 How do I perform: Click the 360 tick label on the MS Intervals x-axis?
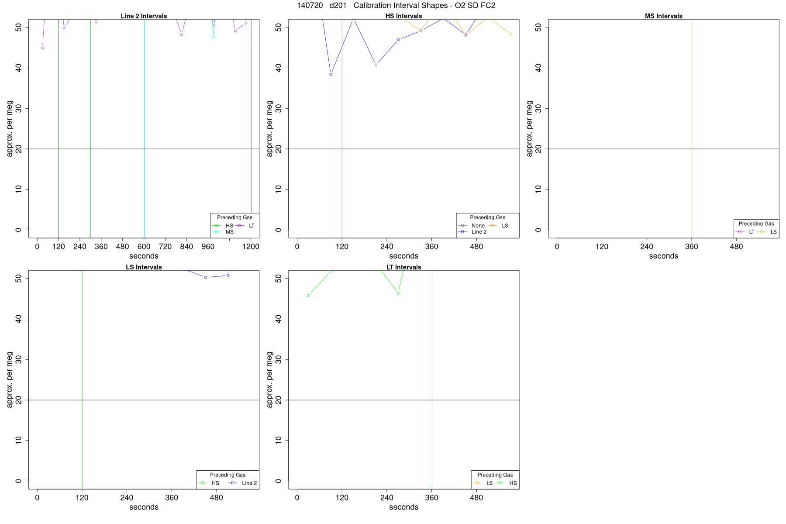[692, 247]
